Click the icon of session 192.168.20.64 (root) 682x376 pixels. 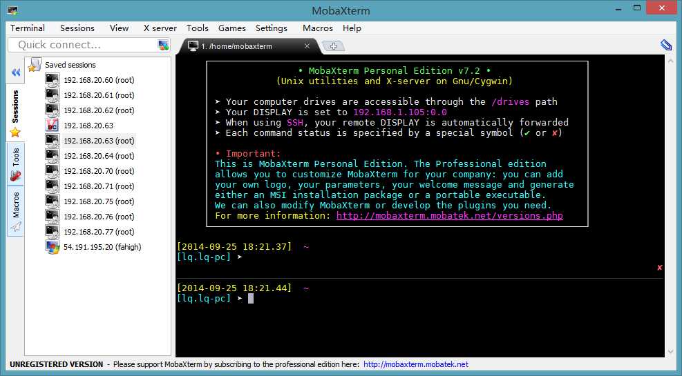click(x=53, y=156)
